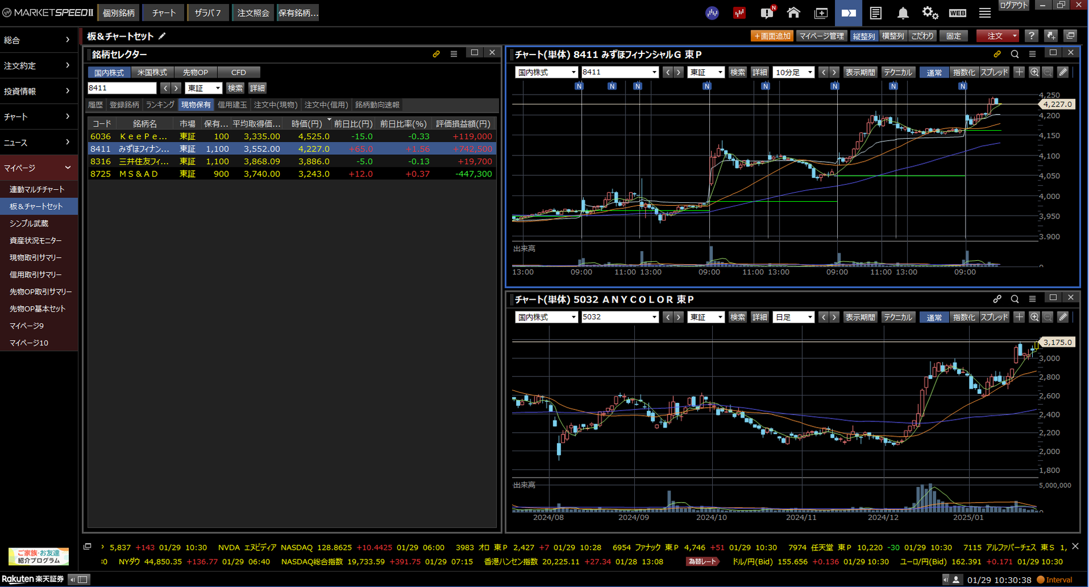The image size is (1089, 587).
Task: Click the stock code 8411 input field
Action: coord(122,88)
